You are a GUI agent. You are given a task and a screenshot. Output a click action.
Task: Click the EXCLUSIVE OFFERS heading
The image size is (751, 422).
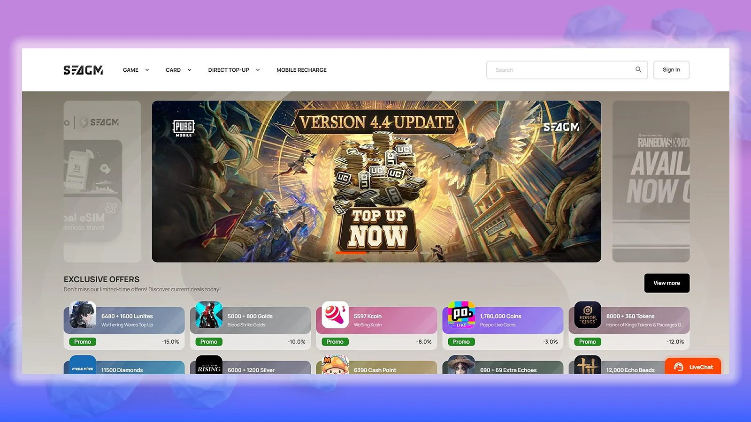point(102,279)
